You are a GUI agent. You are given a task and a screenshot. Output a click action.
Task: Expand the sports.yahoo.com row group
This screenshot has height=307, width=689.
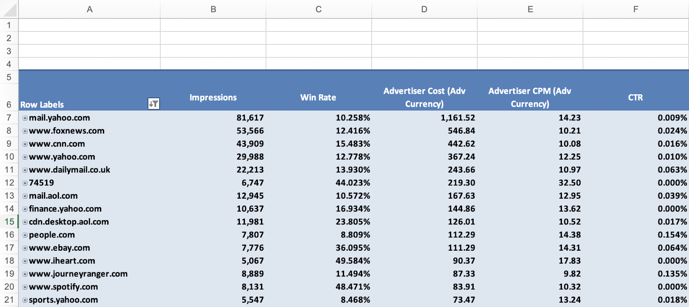[x=25, y=300]
